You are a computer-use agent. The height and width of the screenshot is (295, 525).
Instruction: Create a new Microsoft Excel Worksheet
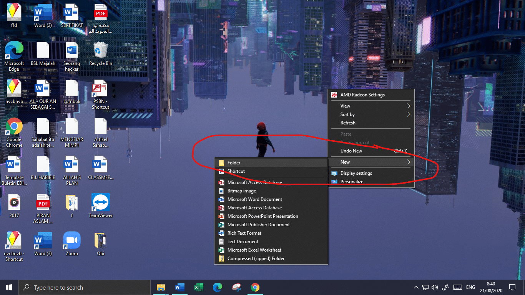(x=271, y=250)
